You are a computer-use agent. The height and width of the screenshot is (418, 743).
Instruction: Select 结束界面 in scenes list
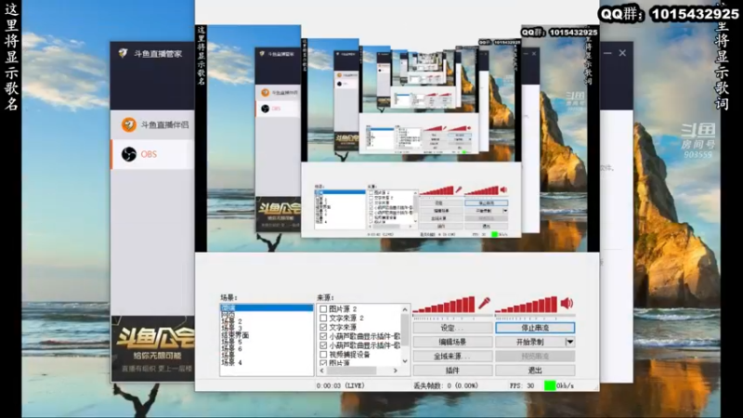[235, 335]
